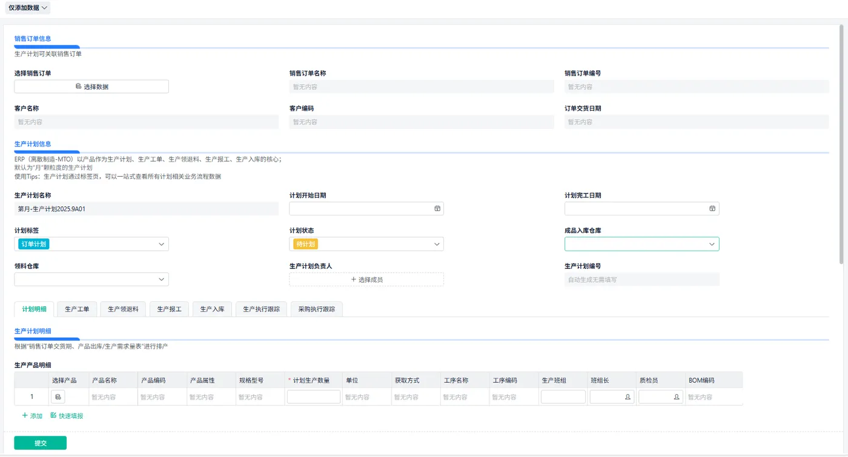
Task: Click the 销售订单名称 field
Action: pos(422,87)
